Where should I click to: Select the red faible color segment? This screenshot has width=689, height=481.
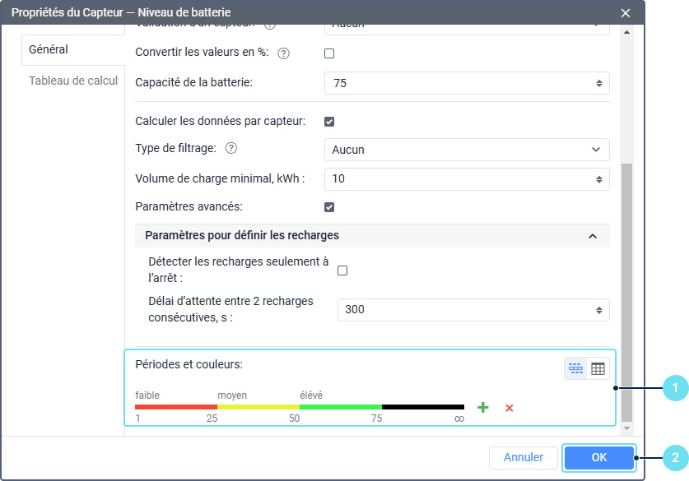coord(175,407)
